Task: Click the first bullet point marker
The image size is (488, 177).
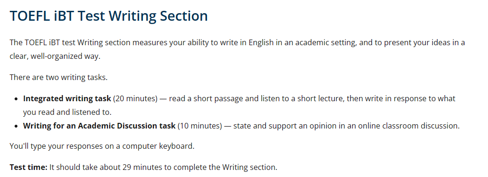Action: 17,99
